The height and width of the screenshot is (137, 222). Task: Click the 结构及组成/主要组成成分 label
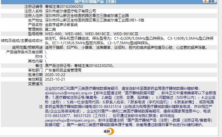click(x=22, y=41)
